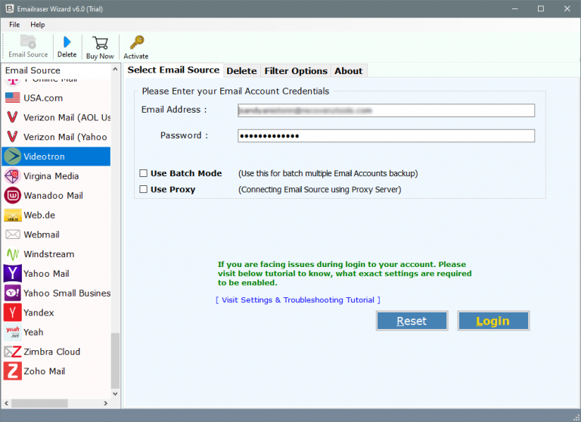The width and height of the screenshot is (581, 422).
Task: Select the Videotron icon
Action: point(13,157)
